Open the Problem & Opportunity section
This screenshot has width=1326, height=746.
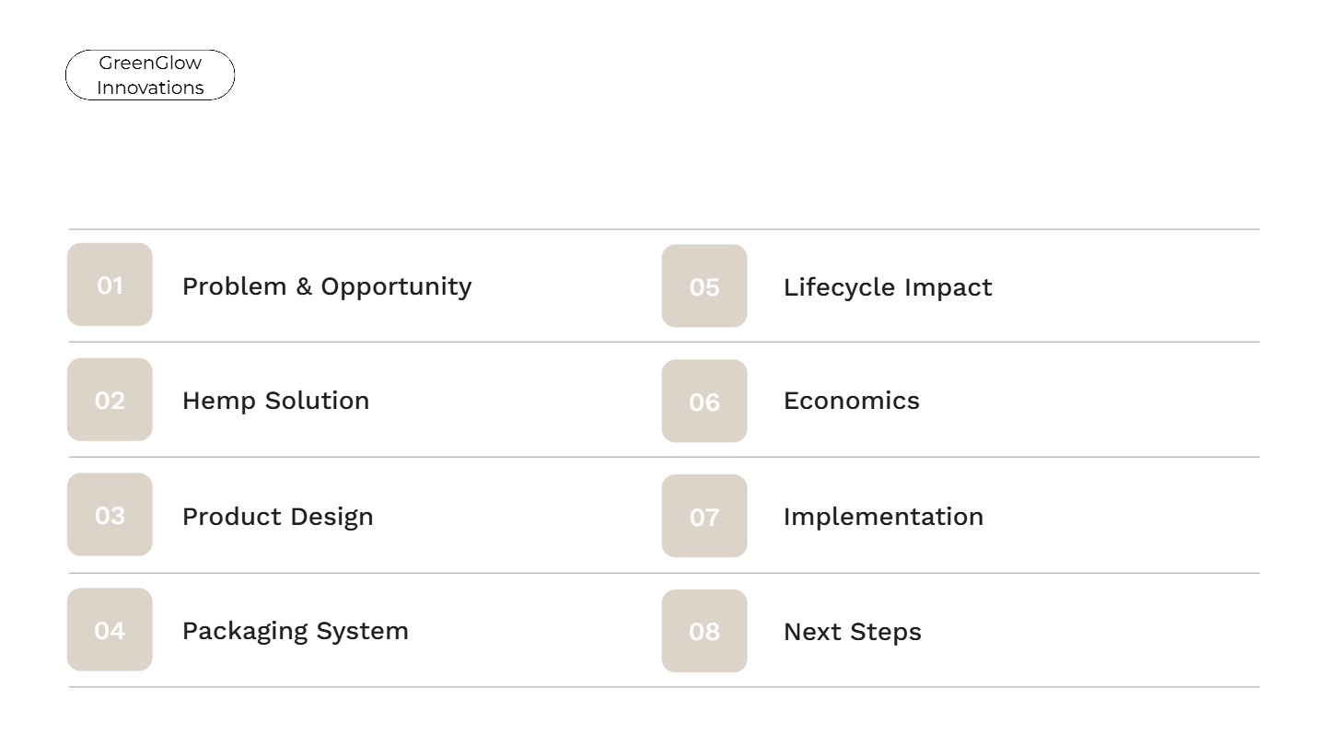pos(327,286)
